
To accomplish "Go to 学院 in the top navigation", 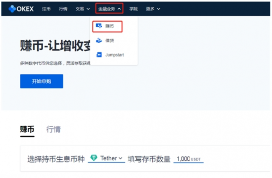I will [133, 9].
